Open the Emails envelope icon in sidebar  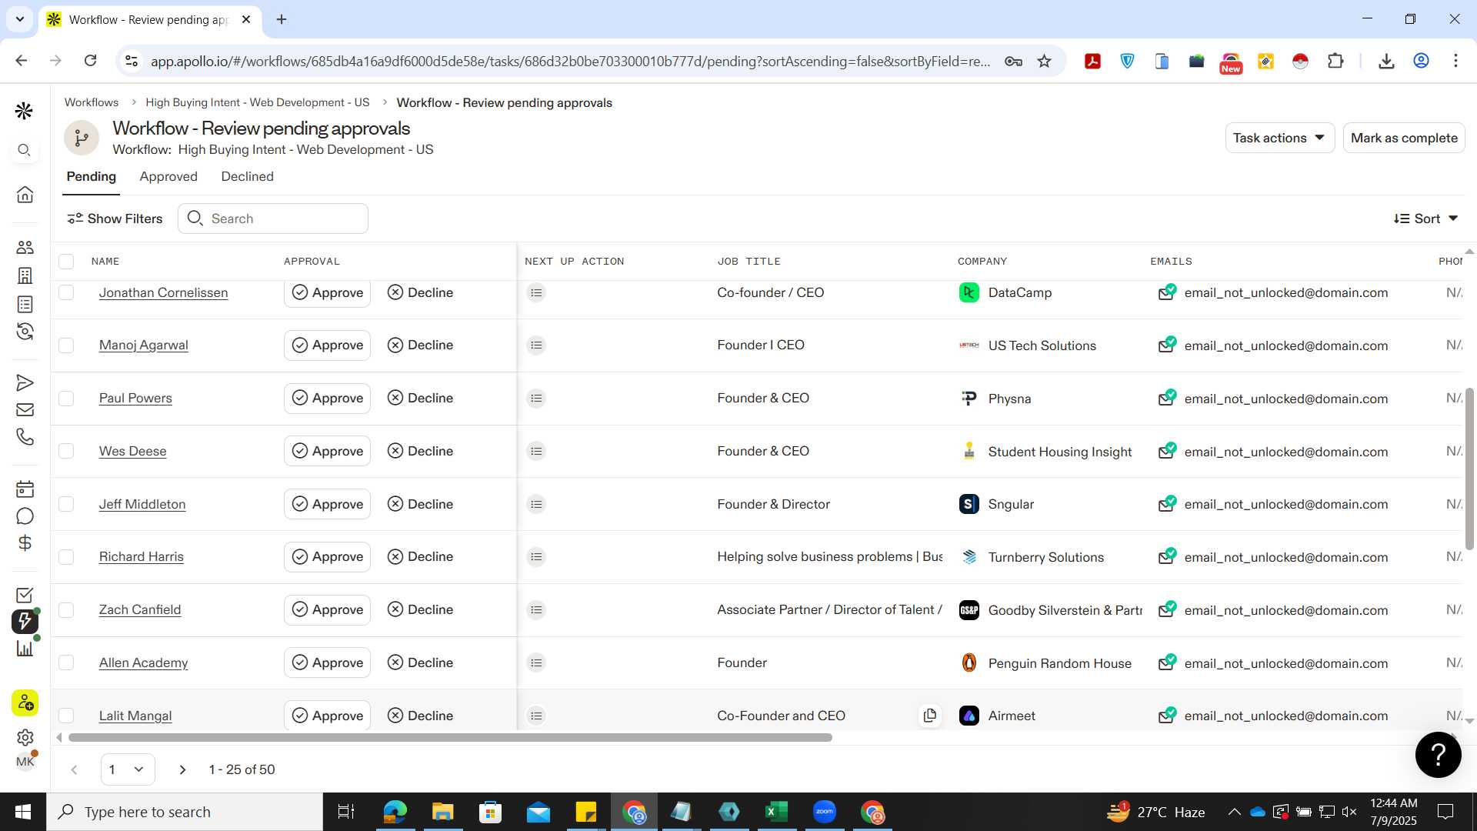(x=25, y=409)
